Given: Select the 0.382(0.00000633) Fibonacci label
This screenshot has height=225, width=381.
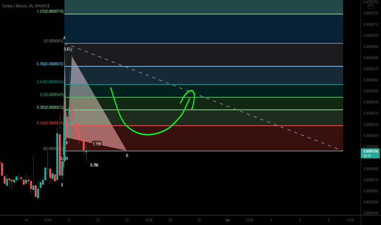Looking at the screenshot, I should 50,108.
